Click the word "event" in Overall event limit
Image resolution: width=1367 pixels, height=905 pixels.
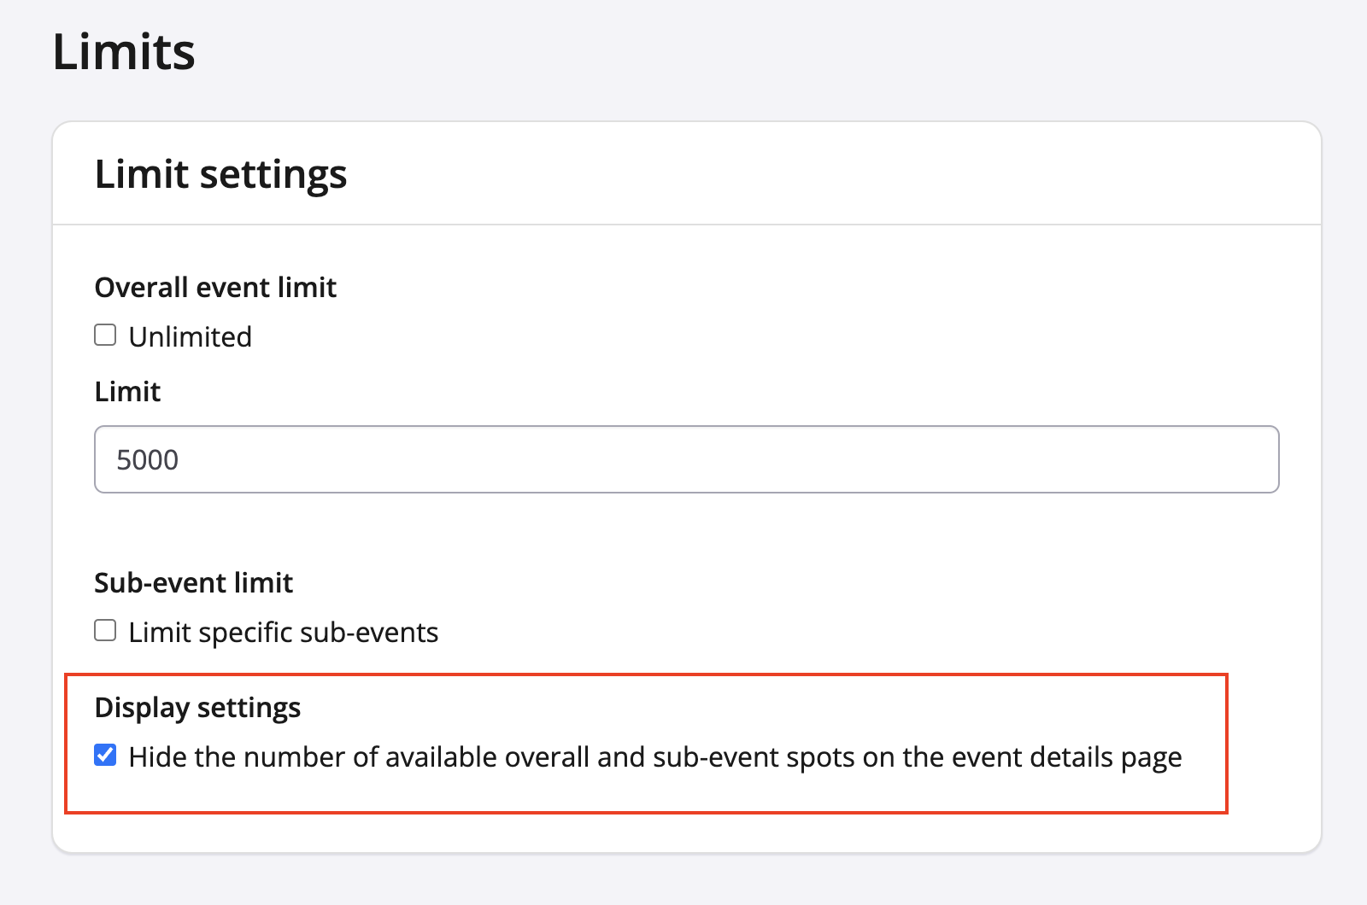[226, 288]
